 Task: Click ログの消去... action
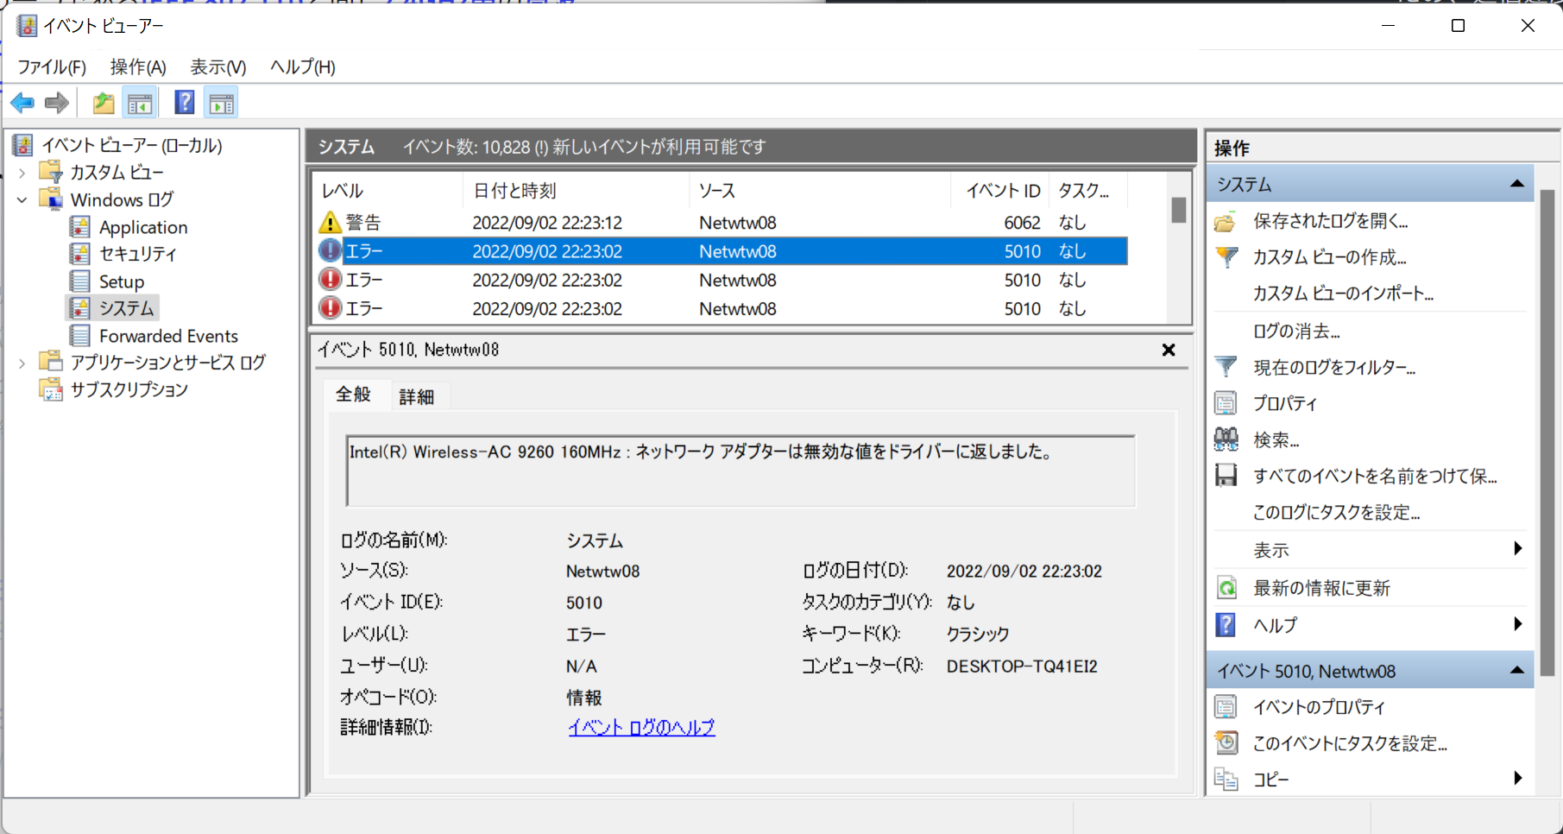click(x=1296, y=331)
